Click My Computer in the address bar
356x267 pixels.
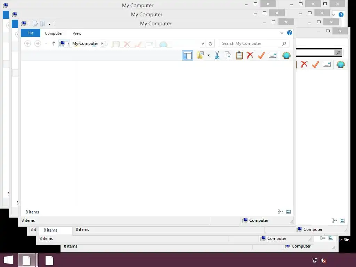pos(85,43)
